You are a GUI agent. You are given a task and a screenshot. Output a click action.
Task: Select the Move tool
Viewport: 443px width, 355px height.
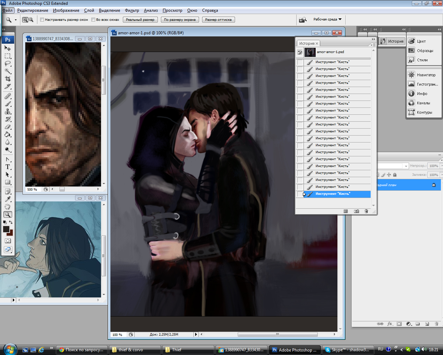(8, 48)
